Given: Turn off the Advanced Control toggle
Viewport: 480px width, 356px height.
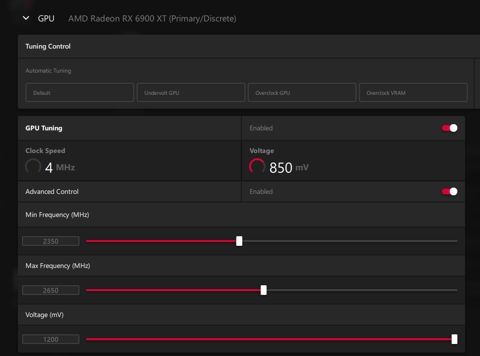Looking at the screenshot, I should 450,191.
